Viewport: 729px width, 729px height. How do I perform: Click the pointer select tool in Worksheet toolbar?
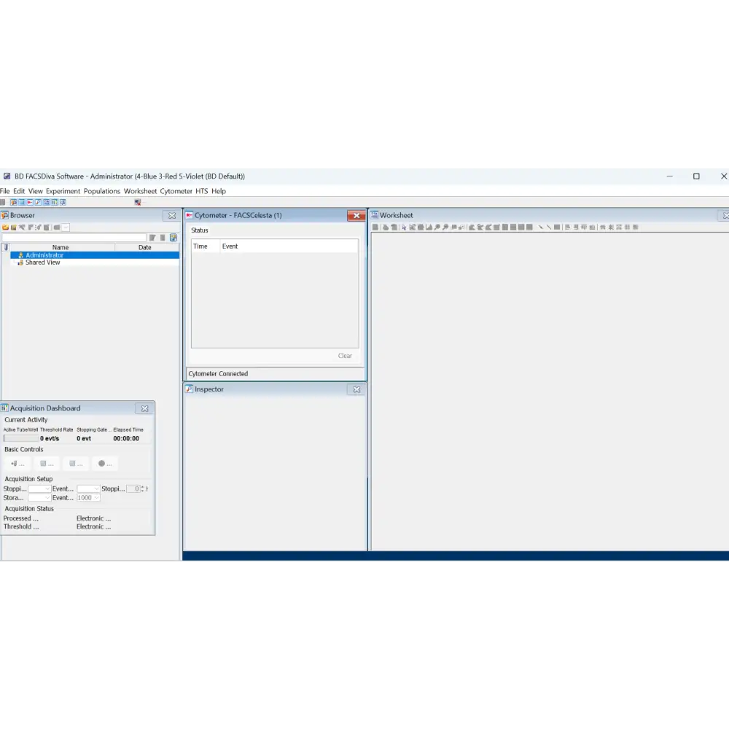pyautogui.click(x=404, y=227)
